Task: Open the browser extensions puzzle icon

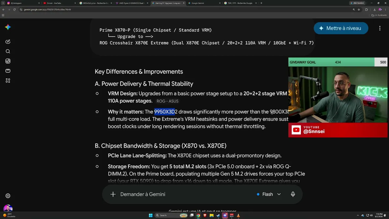Action: [x=367, y=9]
